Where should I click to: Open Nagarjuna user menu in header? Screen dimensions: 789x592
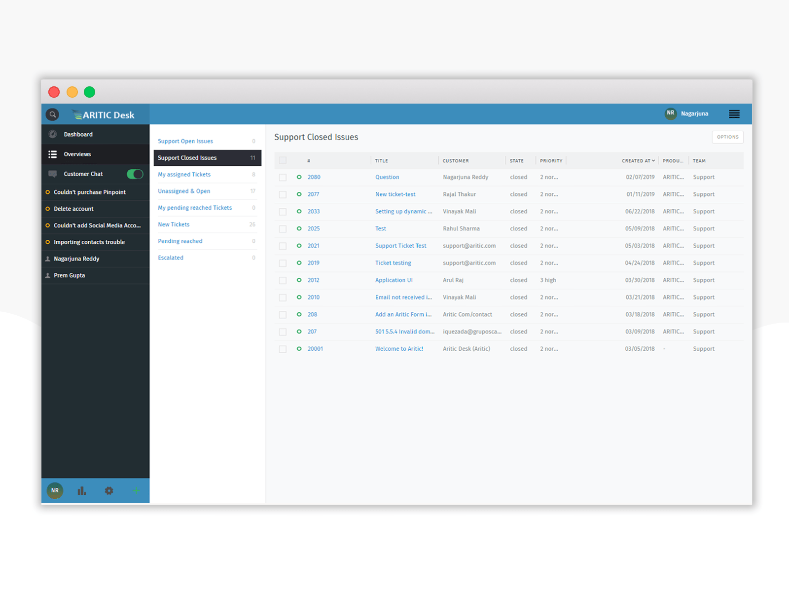click(694, 114)
